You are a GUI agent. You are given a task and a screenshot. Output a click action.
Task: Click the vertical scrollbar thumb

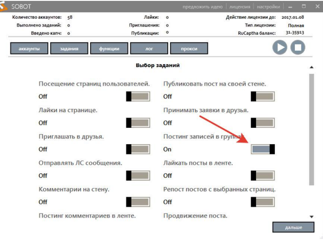click(x=311, y=129)
